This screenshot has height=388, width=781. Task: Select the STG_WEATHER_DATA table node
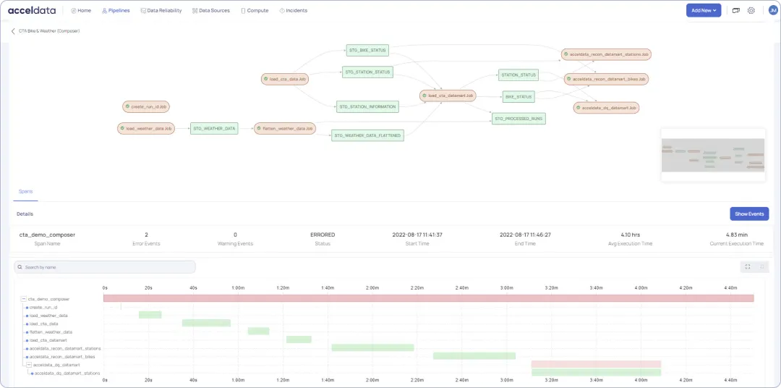tap(214, 129)
